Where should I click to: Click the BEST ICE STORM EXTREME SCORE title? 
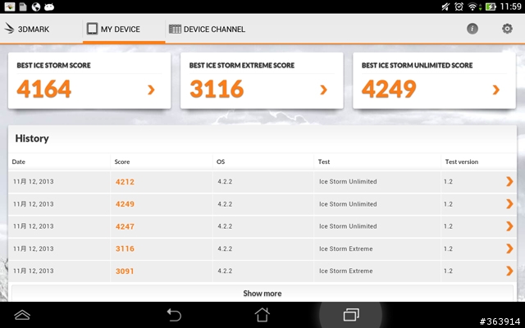point(242,66)
